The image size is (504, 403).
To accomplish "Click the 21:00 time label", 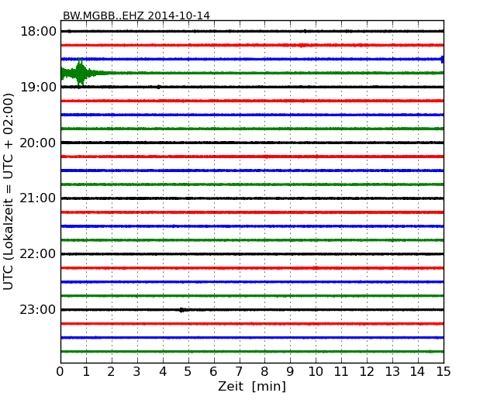I will pos(38,198).
